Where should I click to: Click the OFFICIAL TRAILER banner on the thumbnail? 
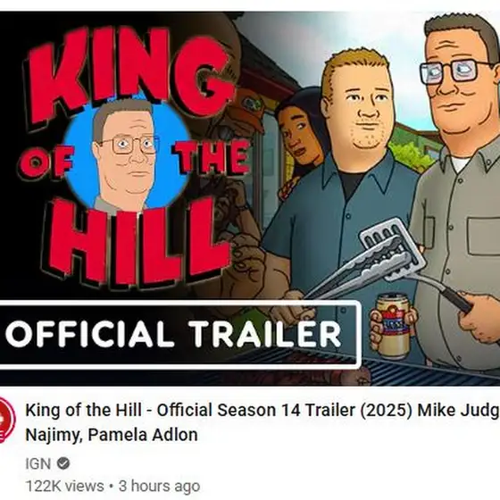tap(179, 334)
